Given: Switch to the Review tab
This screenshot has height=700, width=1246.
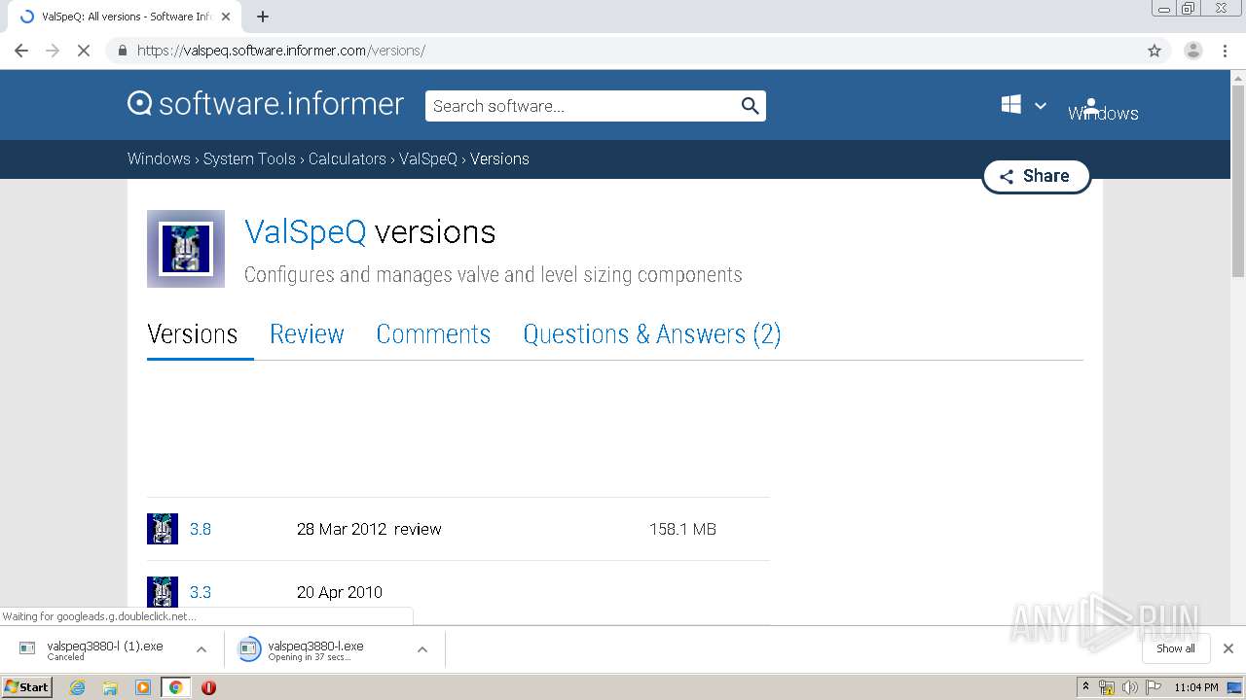Looking at the screenshot, I should coord(307,333).
